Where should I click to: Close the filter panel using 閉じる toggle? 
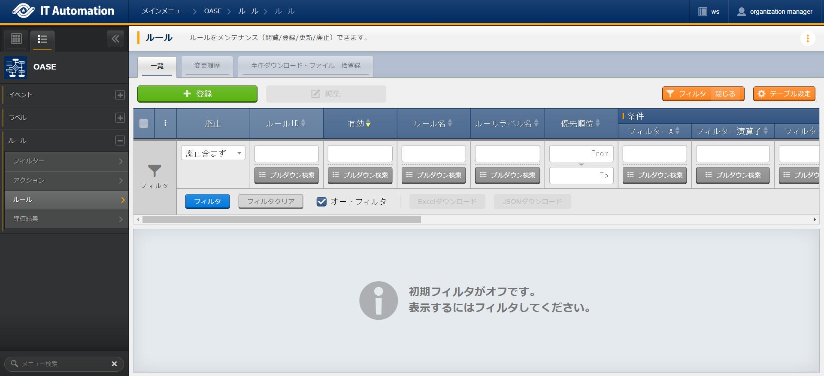click(x=725, y=94)
